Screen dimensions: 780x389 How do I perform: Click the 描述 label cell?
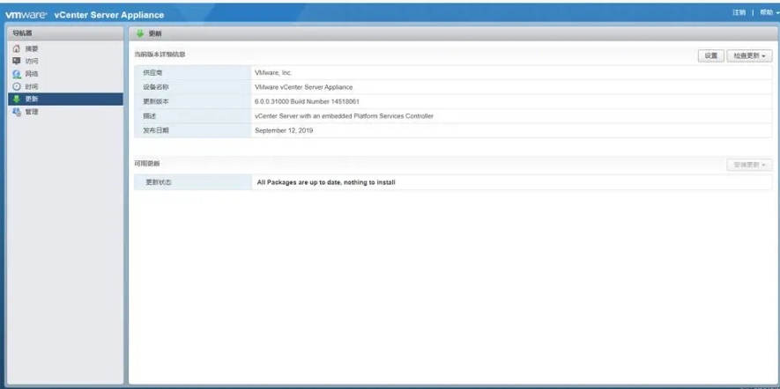(193, 116)
